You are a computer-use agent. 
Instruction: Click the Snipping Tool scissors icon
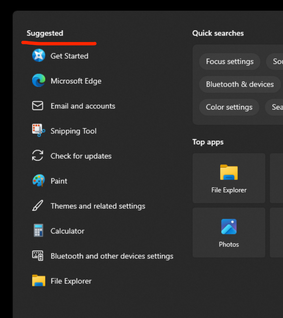[x=38, y=131]
